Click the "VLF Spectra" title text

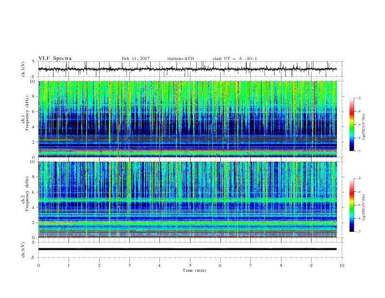click(x=55, y=58)
